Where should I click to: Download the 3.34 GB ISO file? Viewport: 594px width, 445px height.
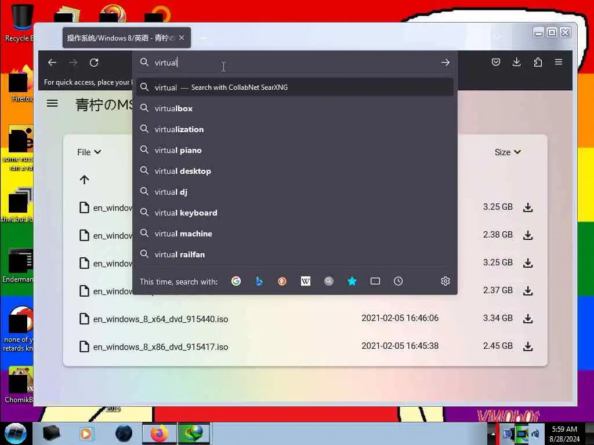[x=528, y=319]
